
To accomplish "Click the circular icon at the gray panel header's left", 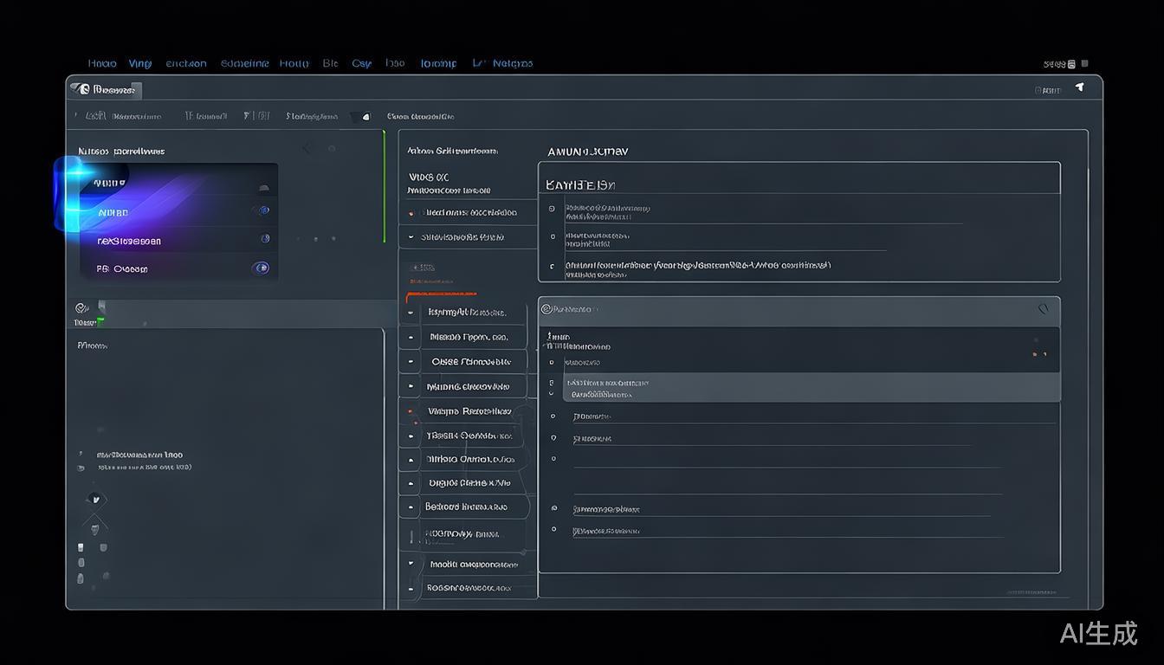I will tap(546, 309).
